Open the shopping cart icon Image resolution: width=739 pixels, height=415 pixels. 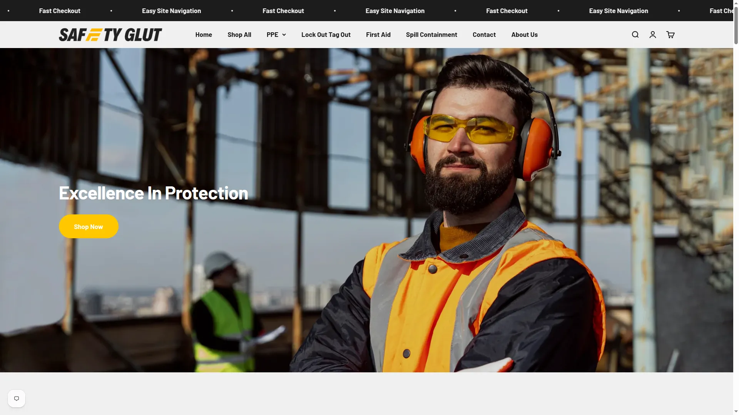click(x=670, y=35)
